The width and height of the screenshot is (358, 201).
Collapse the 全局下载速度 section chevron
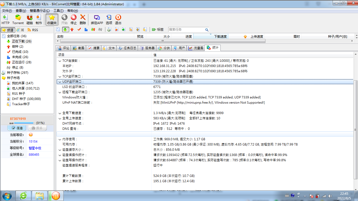(x=60, y=113)
